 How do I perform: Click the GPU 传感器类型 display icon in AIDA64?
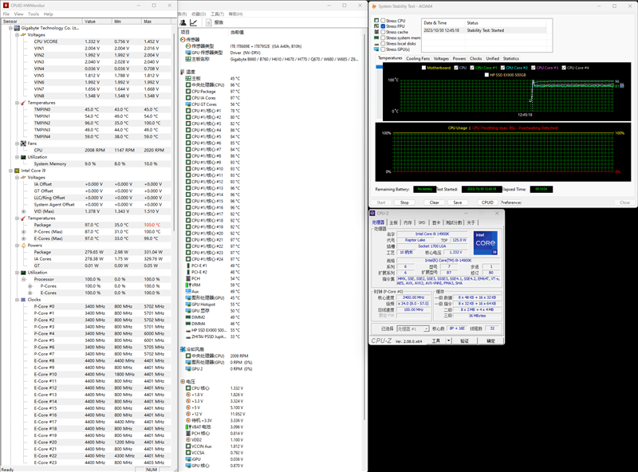(188, 53)
